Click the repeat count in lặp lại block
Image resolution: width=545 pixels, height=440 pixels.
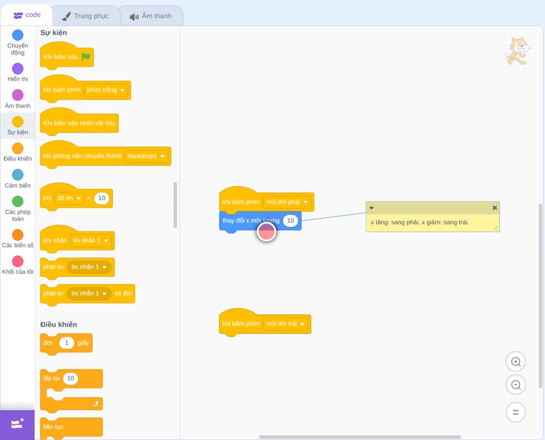click(70, 378)
